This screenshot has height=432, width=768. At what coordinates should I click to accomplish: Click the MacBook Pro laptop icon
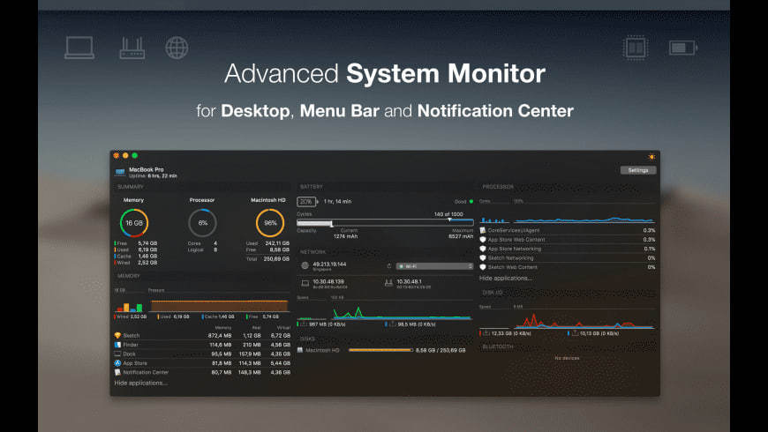point(120,172)
